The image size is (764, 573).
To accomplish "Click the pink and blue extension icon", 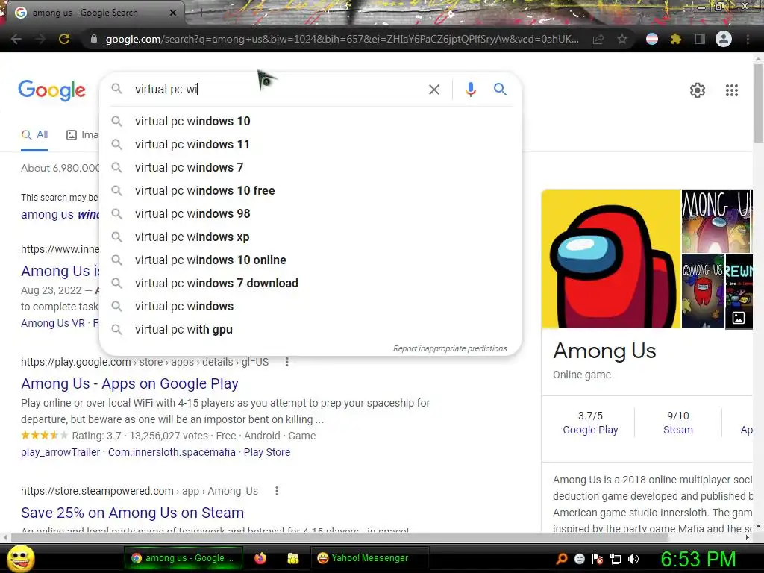I will coord(652,39).
